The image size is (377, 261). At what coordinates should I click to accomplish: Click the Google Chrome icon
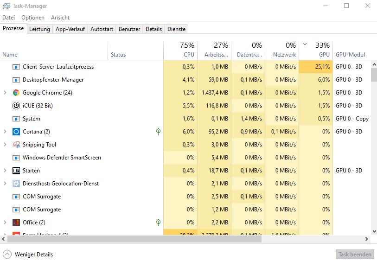click(16, 93)
